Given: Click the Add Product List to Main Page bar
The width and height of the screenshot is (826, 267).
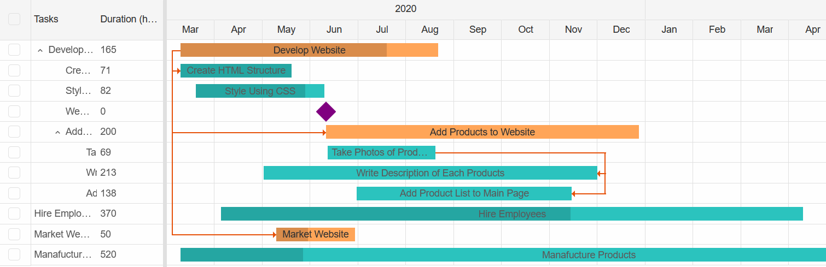Looking at the screenshot, I should tap(464, 193).
